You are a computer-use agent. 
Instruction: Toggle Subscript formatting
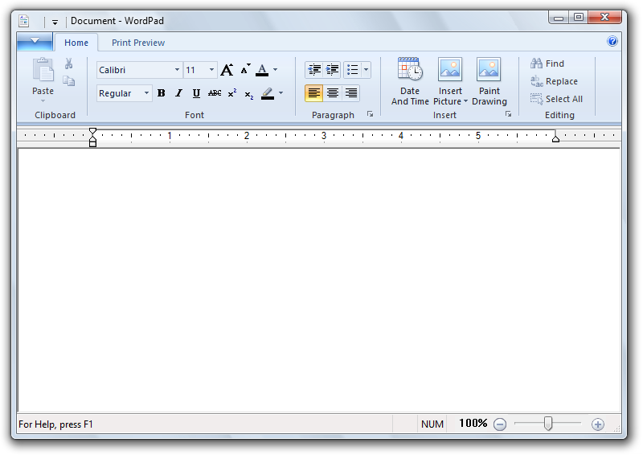[x=249, y=94]
